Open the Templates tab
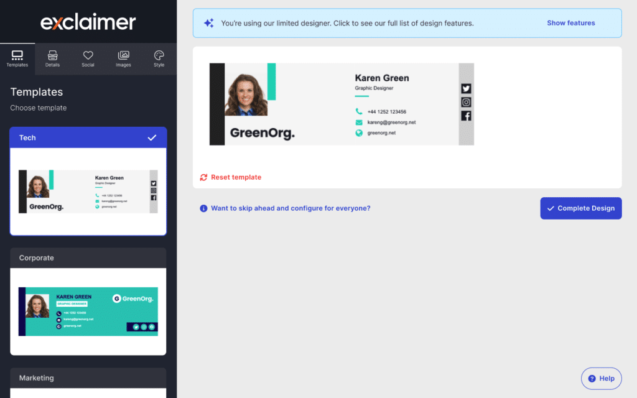 click(17, 59)
